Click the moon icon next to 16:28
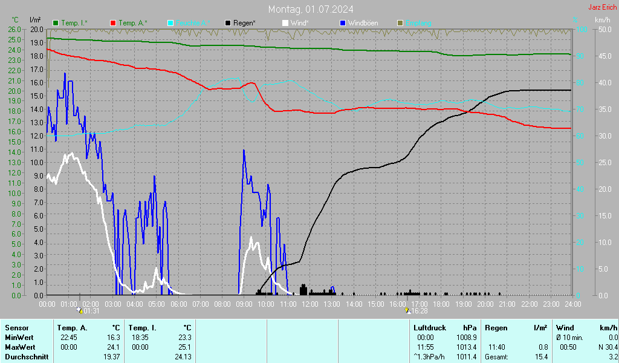This screenshot has width=619, height=363. point(408,310)
